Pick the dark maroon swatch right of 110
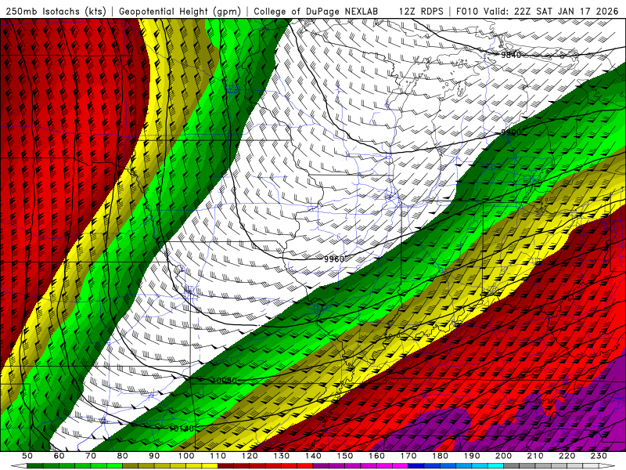The image size is (626, 470). pos(225,466)
